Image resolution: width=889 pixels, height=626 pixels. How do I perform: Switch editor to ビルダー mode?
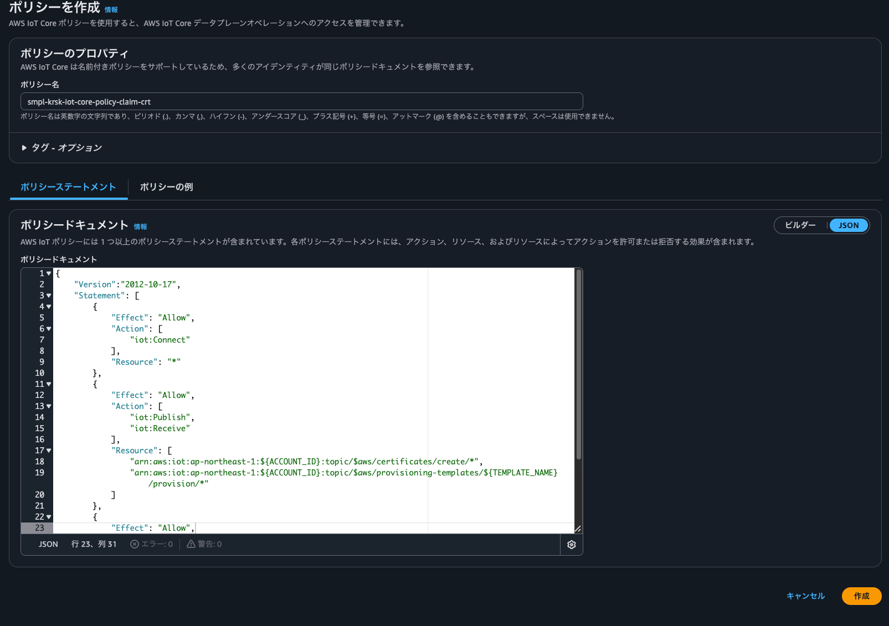tap(800, 225)
